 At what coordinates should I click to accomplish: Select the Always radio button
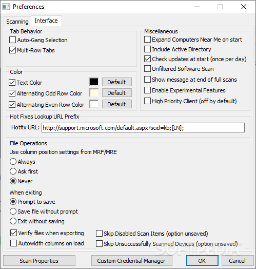(13, 161)
